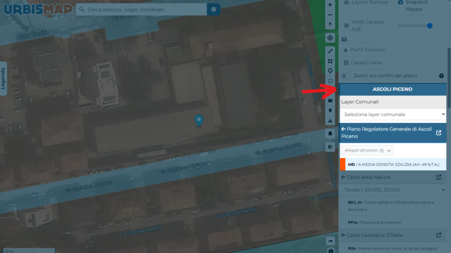Locate my position with the crosshair icon
This screenshot has width=451, height=253.
[x=330, y=38]
